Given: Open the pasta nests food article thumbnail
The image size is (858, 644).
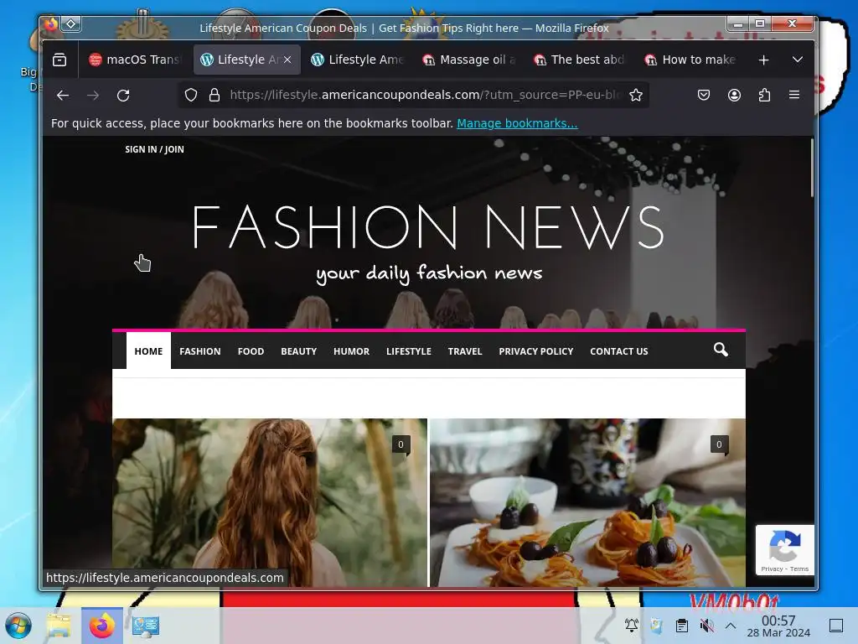Looking at the screenshot, I should pos(587,503).
